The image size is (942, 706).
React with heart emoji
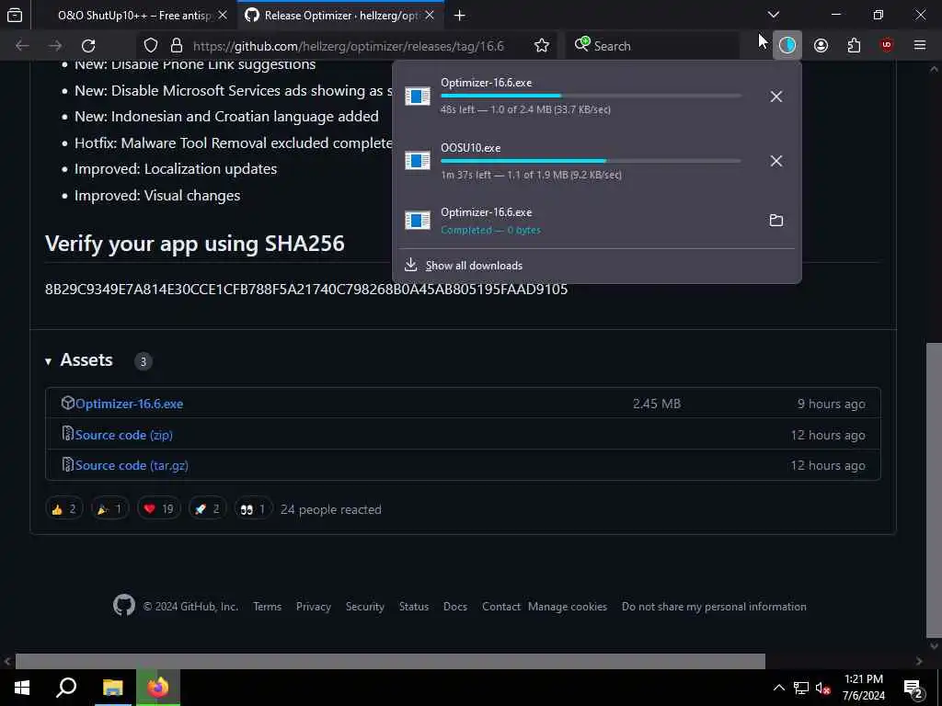point(158,509)
